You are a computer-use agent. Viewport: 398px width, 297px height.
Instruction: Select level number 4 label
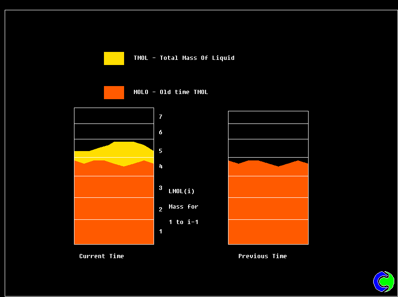pos(161,167)
